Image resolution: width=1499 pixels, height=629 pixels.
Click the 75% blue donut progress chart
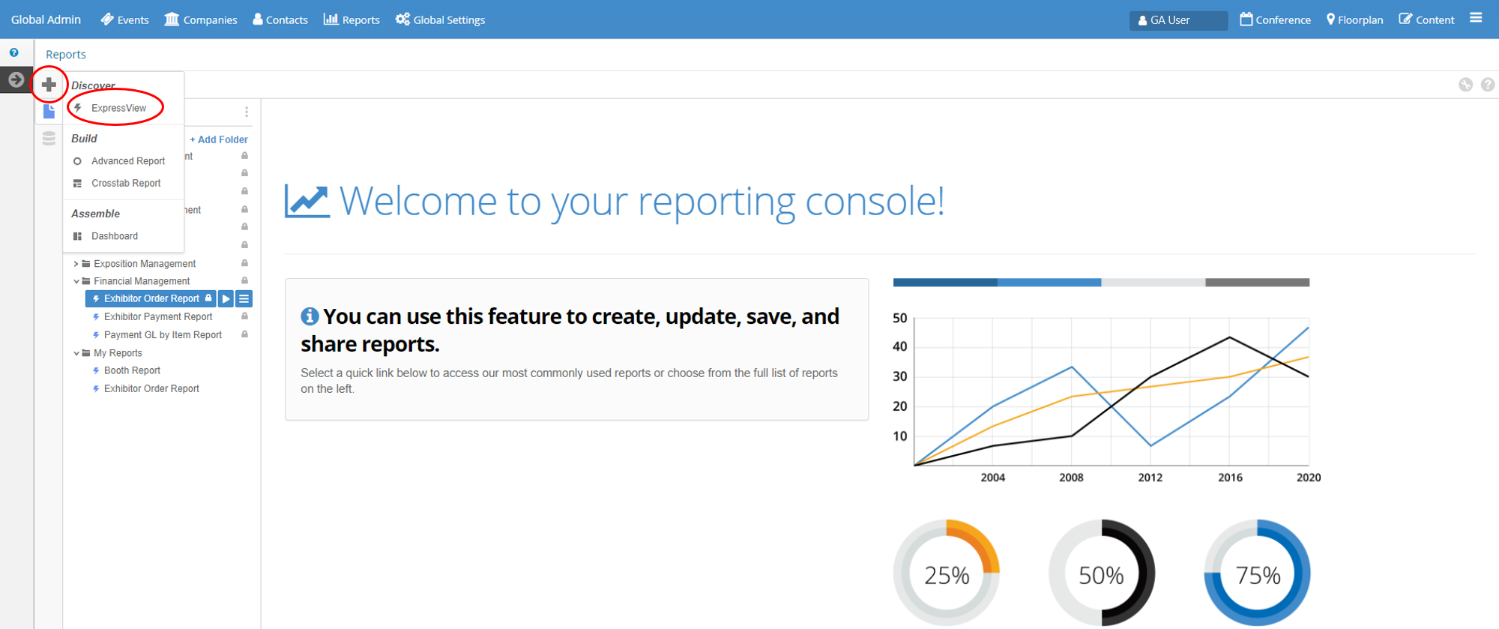click(1257, 574)
